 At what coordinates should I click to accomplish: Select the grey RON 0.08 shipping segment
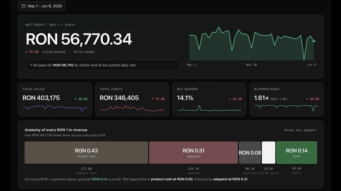click(250, 153)
